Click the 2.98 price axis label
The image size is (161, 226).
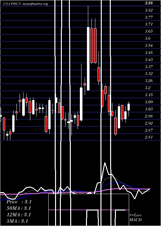149,116
